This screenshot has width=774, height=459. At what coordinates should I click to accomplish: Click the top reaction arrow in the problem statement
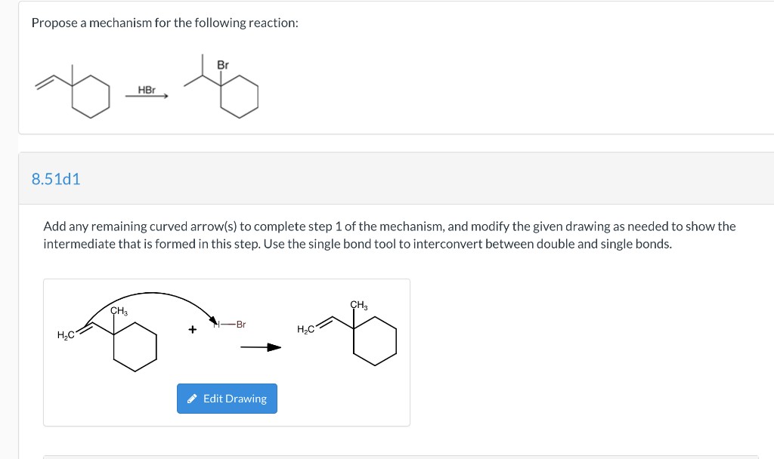tap(145, 97)
